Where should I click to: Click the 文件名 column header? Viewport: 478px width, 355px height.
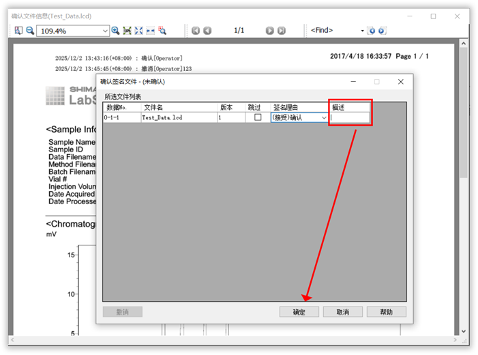click(x=179, y=107)
